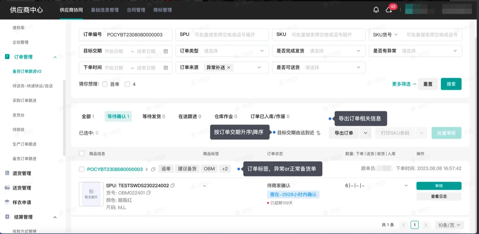Open the SKU货号 field type selector
This screenshot has height=234, width=479.
tap(385, 35)
